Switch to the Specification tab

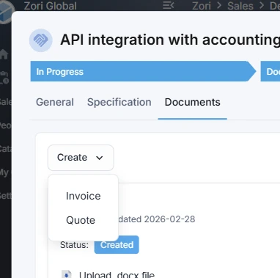click(119, 102)
